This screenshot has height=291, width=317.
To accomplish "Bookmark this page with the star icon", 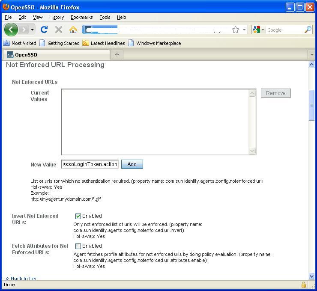I will pos(236,30).
